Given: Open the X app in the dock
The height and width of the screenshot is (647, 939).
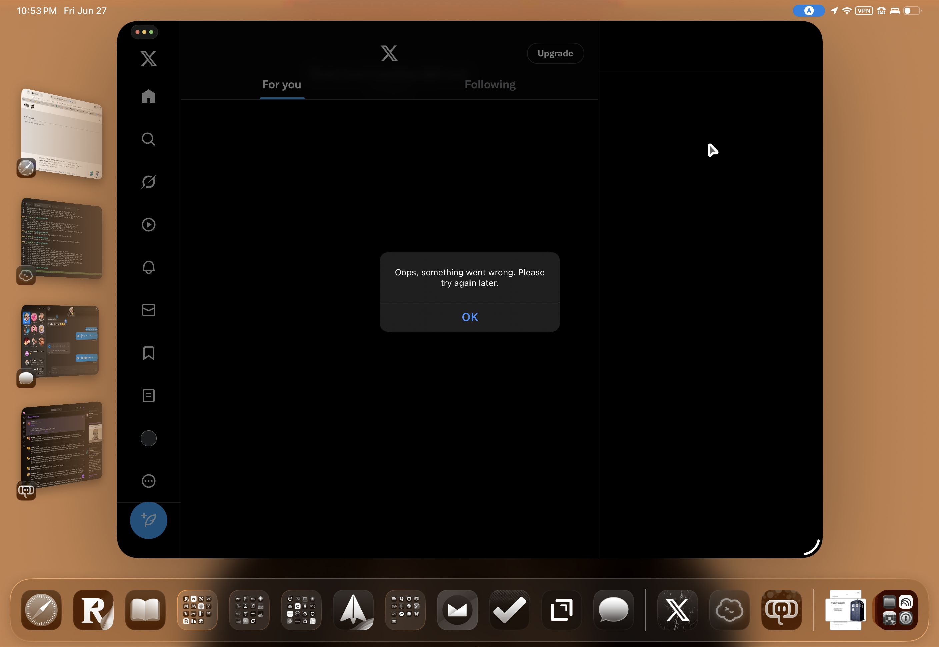Looking at the screenshot, I should [x=677, y=610].
